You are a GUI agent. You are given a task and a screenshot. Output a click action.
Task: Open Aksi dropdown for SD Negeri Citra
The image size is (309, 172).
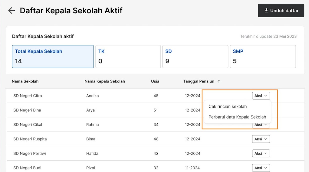(x=261, y=96)
